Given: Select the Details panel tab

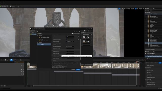Looking at the screenshot, I should (148, 52).
